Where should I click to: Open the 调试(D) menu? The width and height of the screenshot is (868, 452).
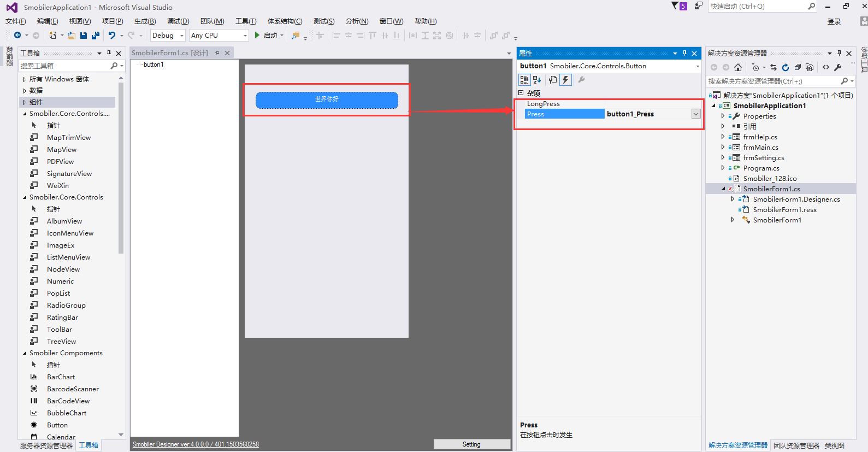click(178, 21)
